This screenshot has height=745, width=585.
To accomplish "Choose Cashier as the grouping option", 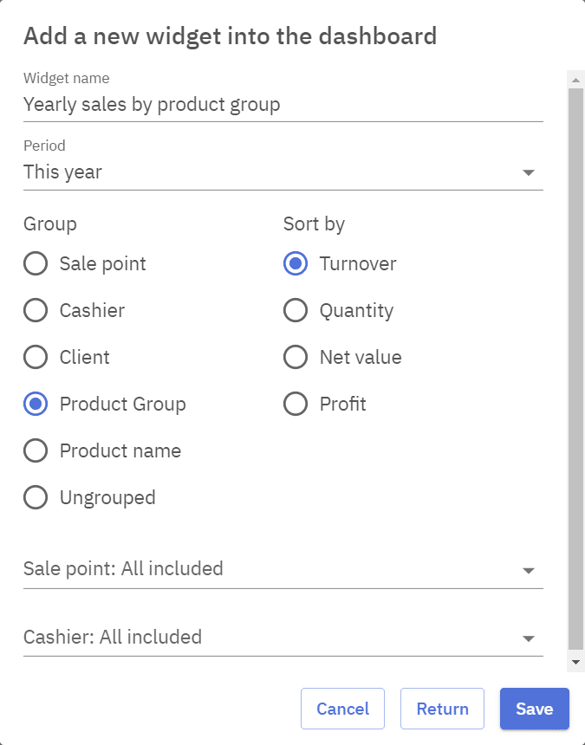I will [x=36, y=311].
